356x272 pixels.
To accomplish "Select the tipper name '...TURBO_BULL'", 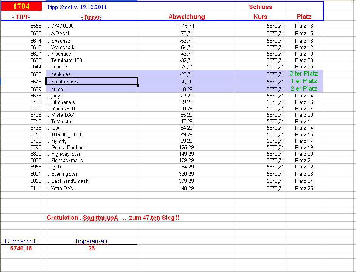I will click(62, 134).
